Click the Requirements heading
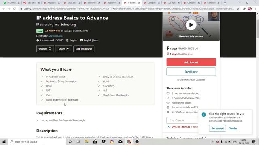Screen dimensions: 259x145 [x=49, y=113]
